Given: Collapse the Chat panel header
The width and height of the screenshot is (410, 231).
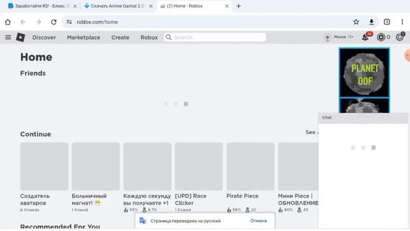Looking at the screenshot, I should pyautogui.click(x=363, y=117).
